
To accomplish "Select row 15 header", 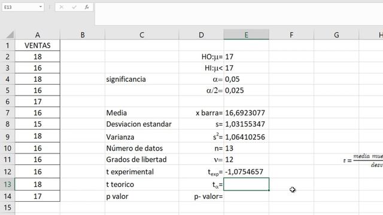I will coord(7,207).
